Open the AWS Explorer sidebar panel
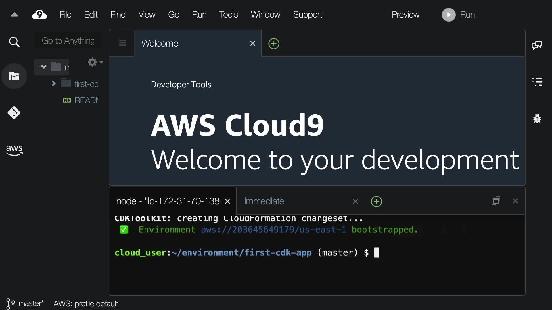The image size is (552, 310). [14, 150]
